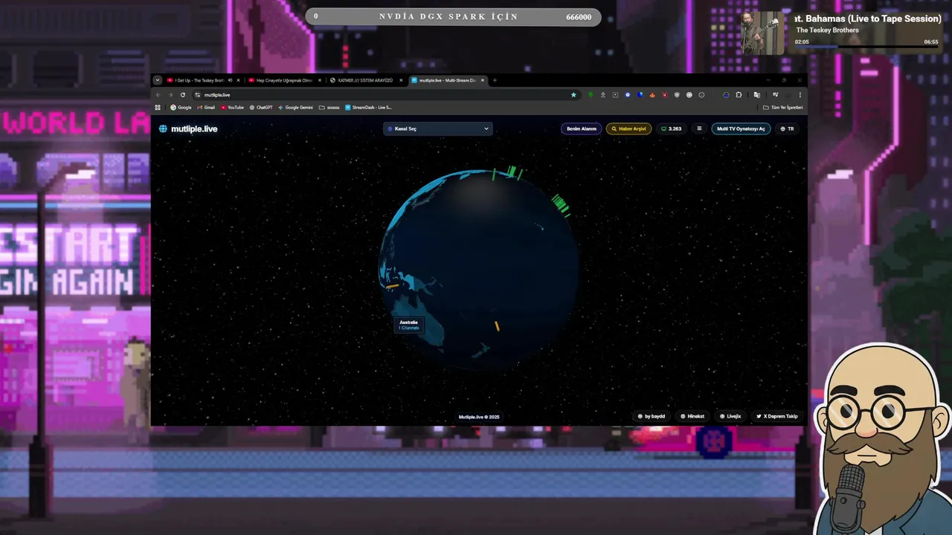Open the YouTube bookmark
Image resolution: width=952 pixels, height=535 pixels.
(x=232, y=107)
